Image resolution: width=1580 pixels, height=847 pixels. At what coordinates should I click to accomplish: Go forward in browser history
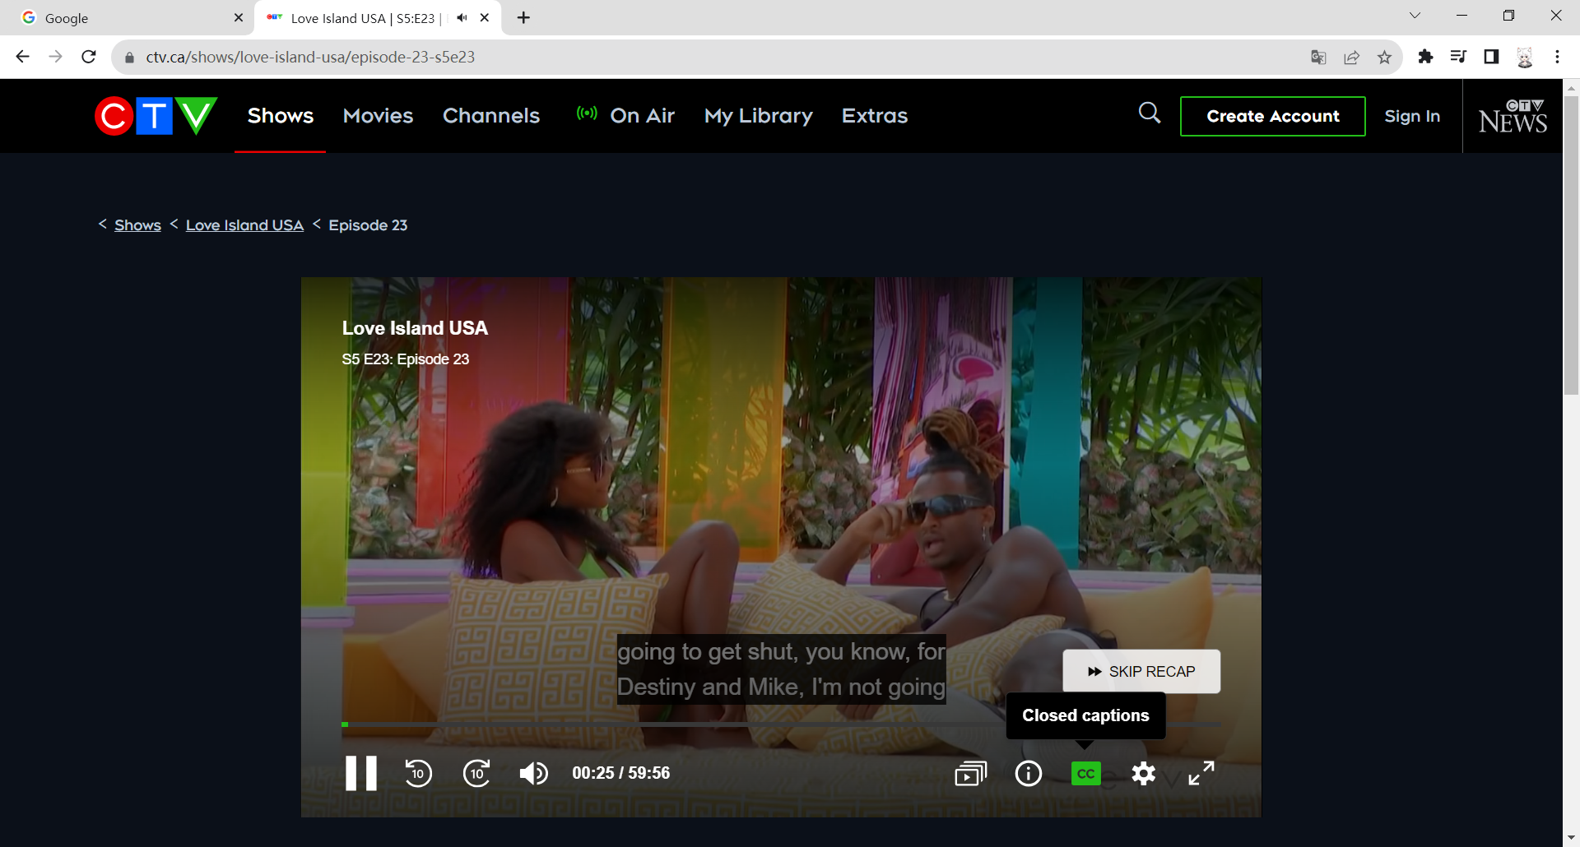[x=55, y=57]
